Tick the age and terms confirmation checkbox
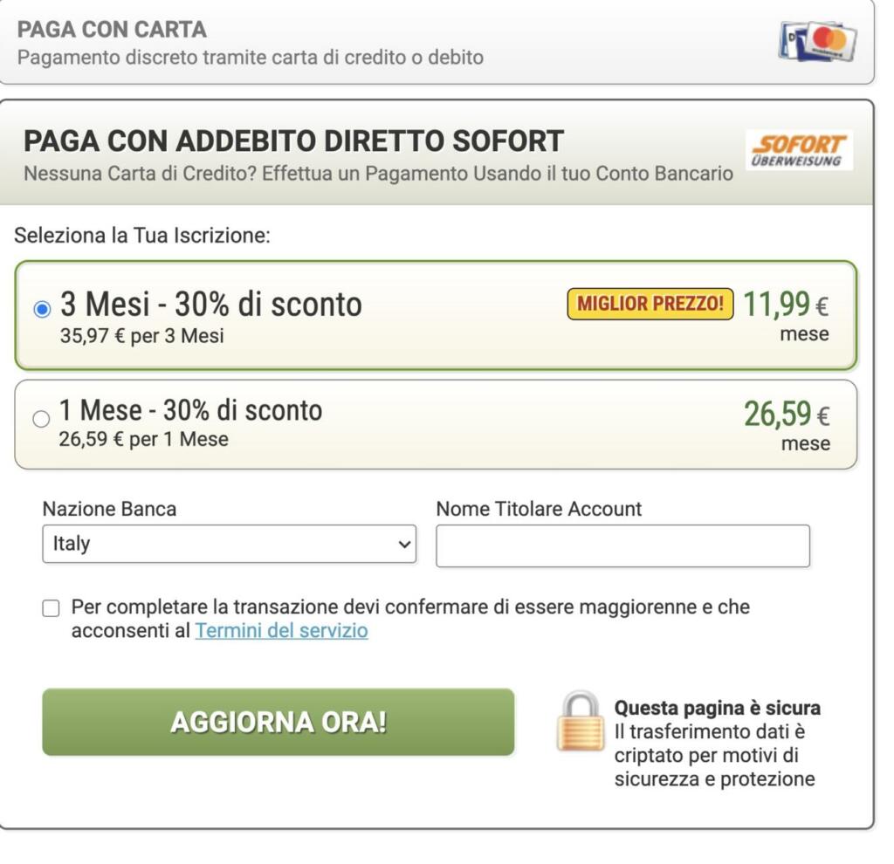Image resolution: width=894 pixels, height=864 pixels. point(52,608)
